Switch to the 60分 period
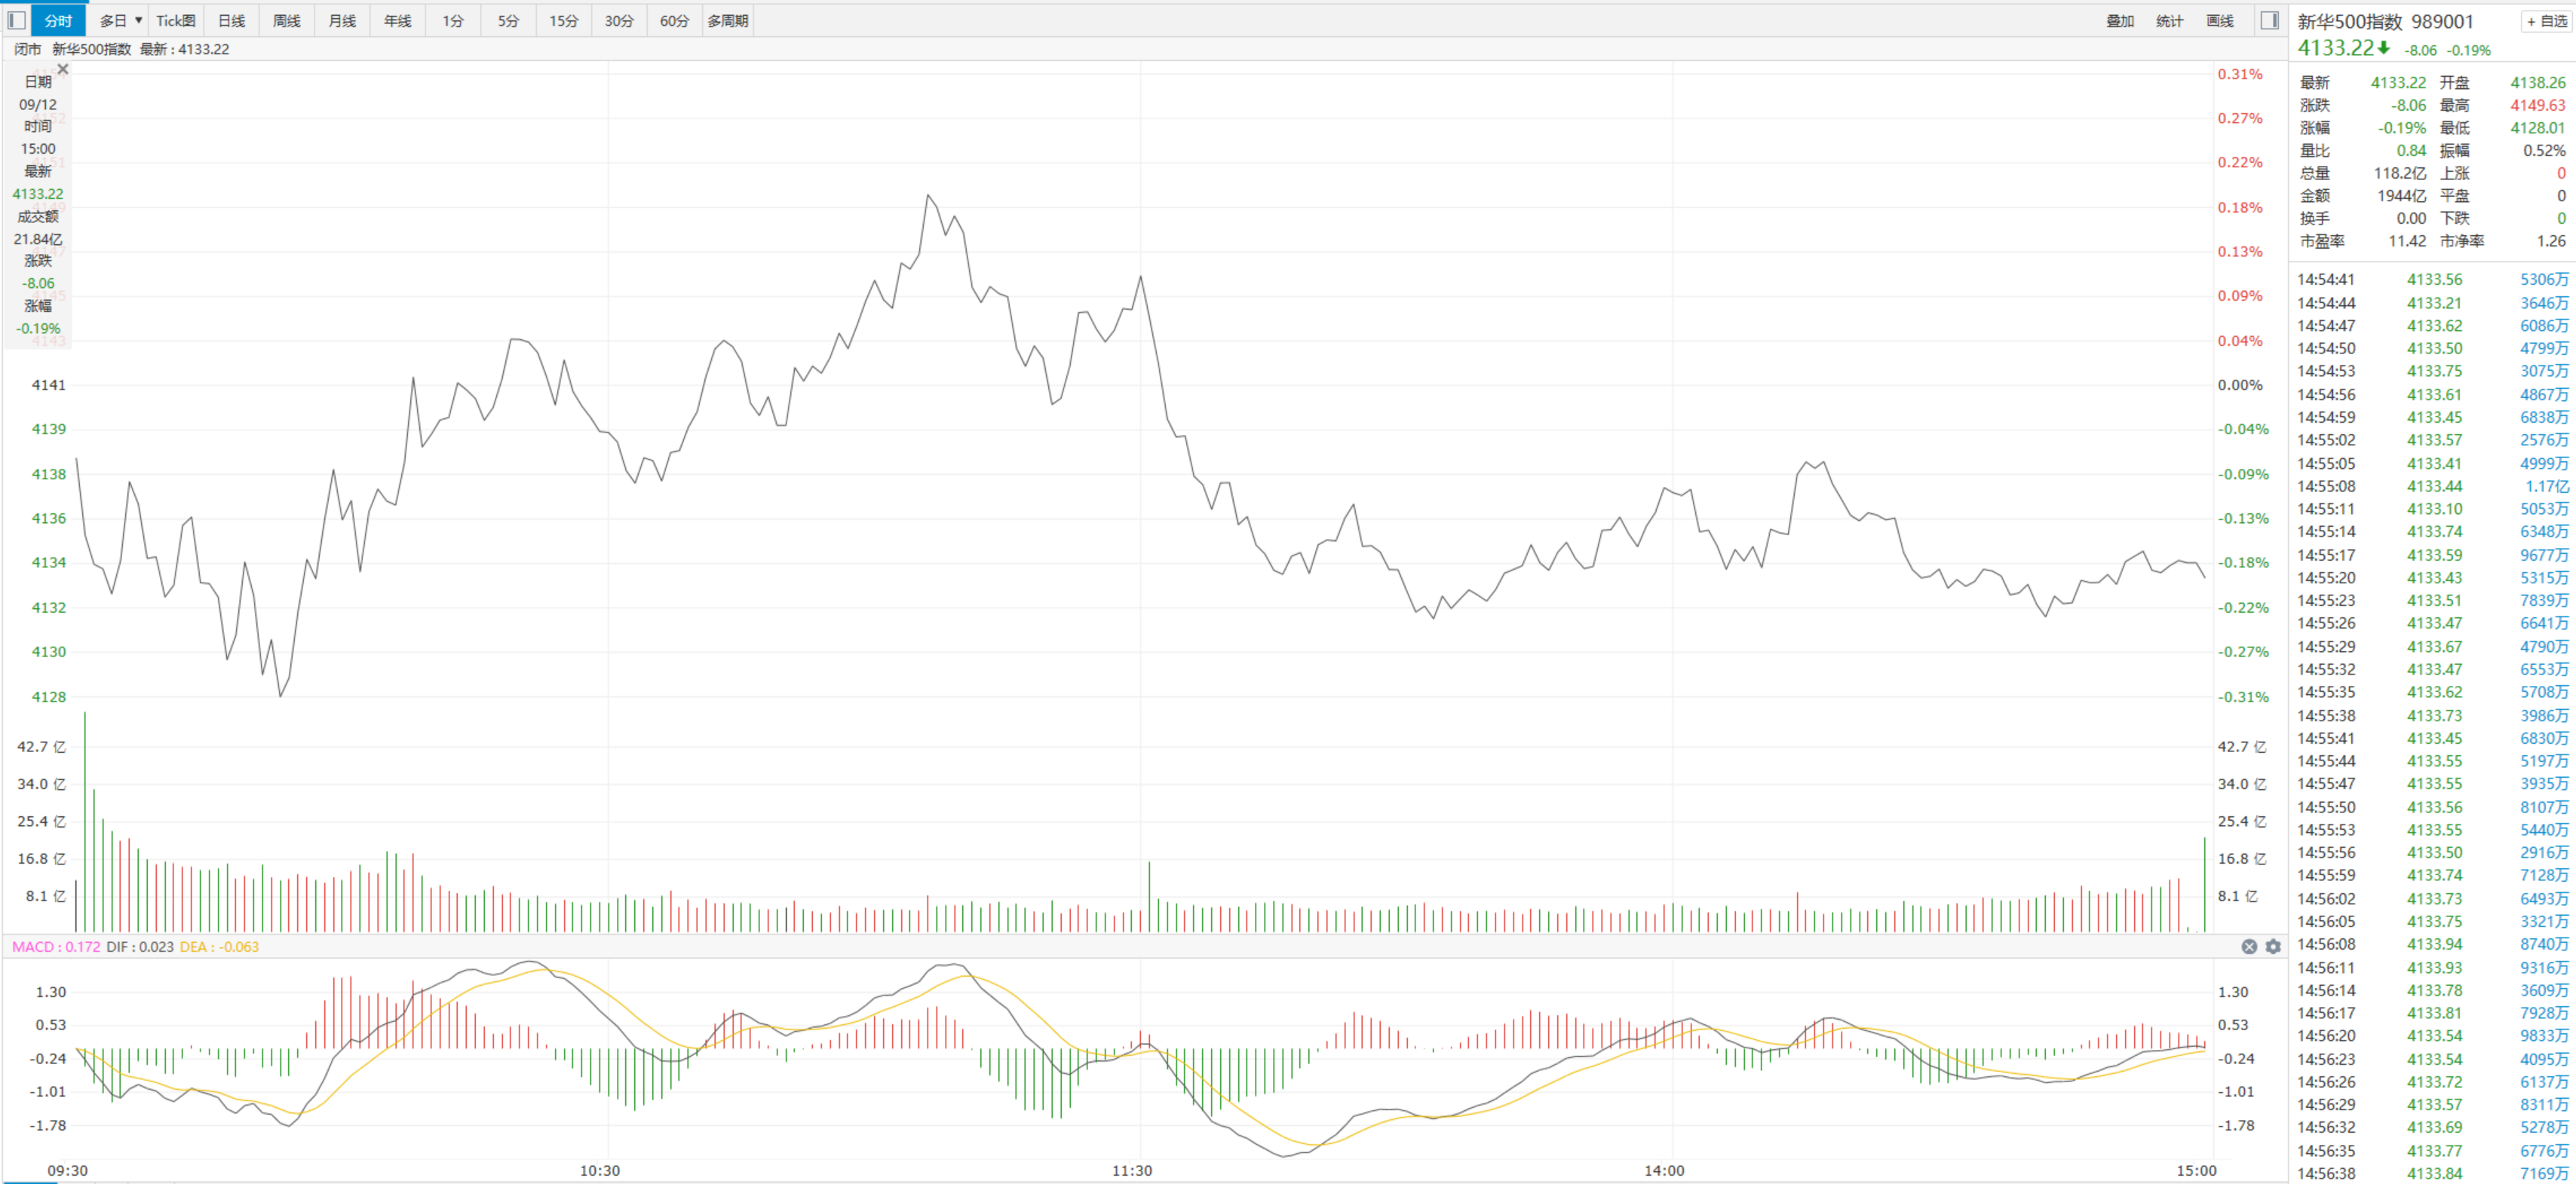2576x1184 pixels. [x=674, y=21]
